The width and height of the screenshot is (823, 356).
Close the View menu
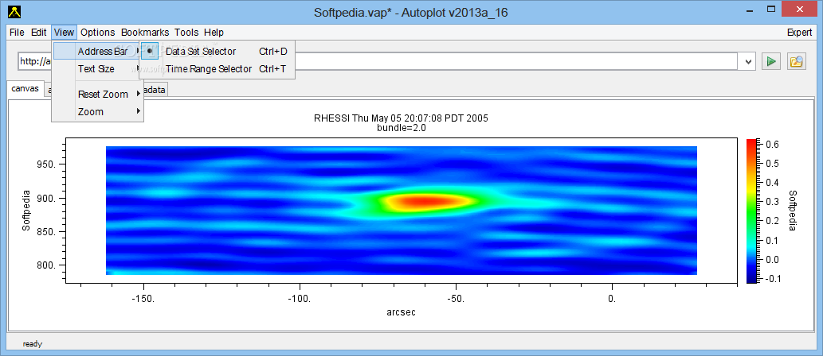[64, 32]
